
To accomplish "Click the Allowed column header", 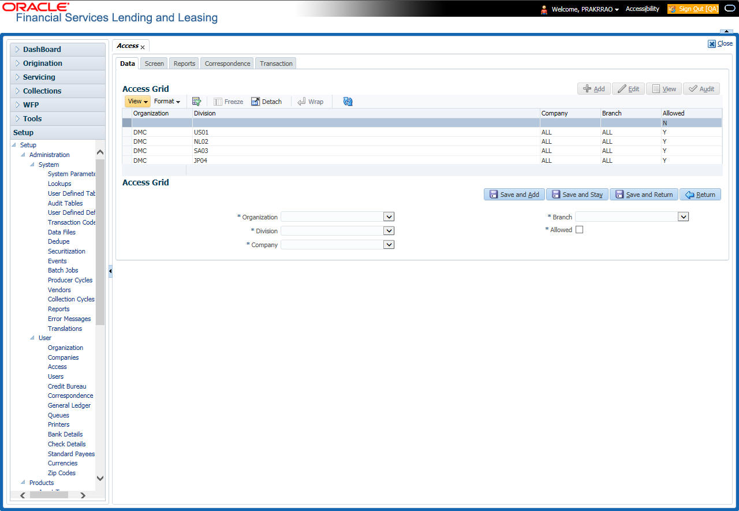I will point(691,113).
